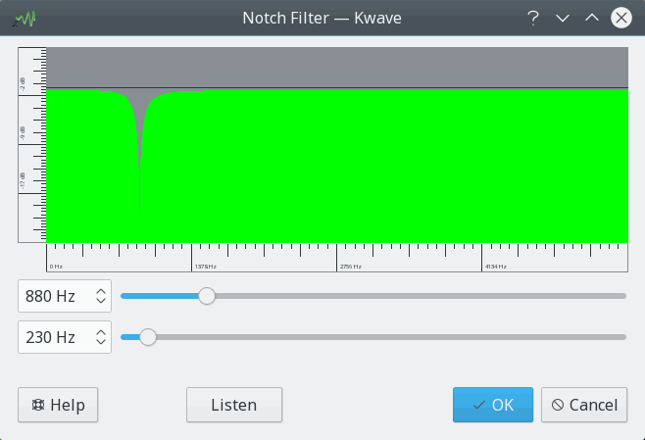Decrease the 230 Hz bandwidth value
Viewport: 645px width, 440px height.
tap(101, 342)
